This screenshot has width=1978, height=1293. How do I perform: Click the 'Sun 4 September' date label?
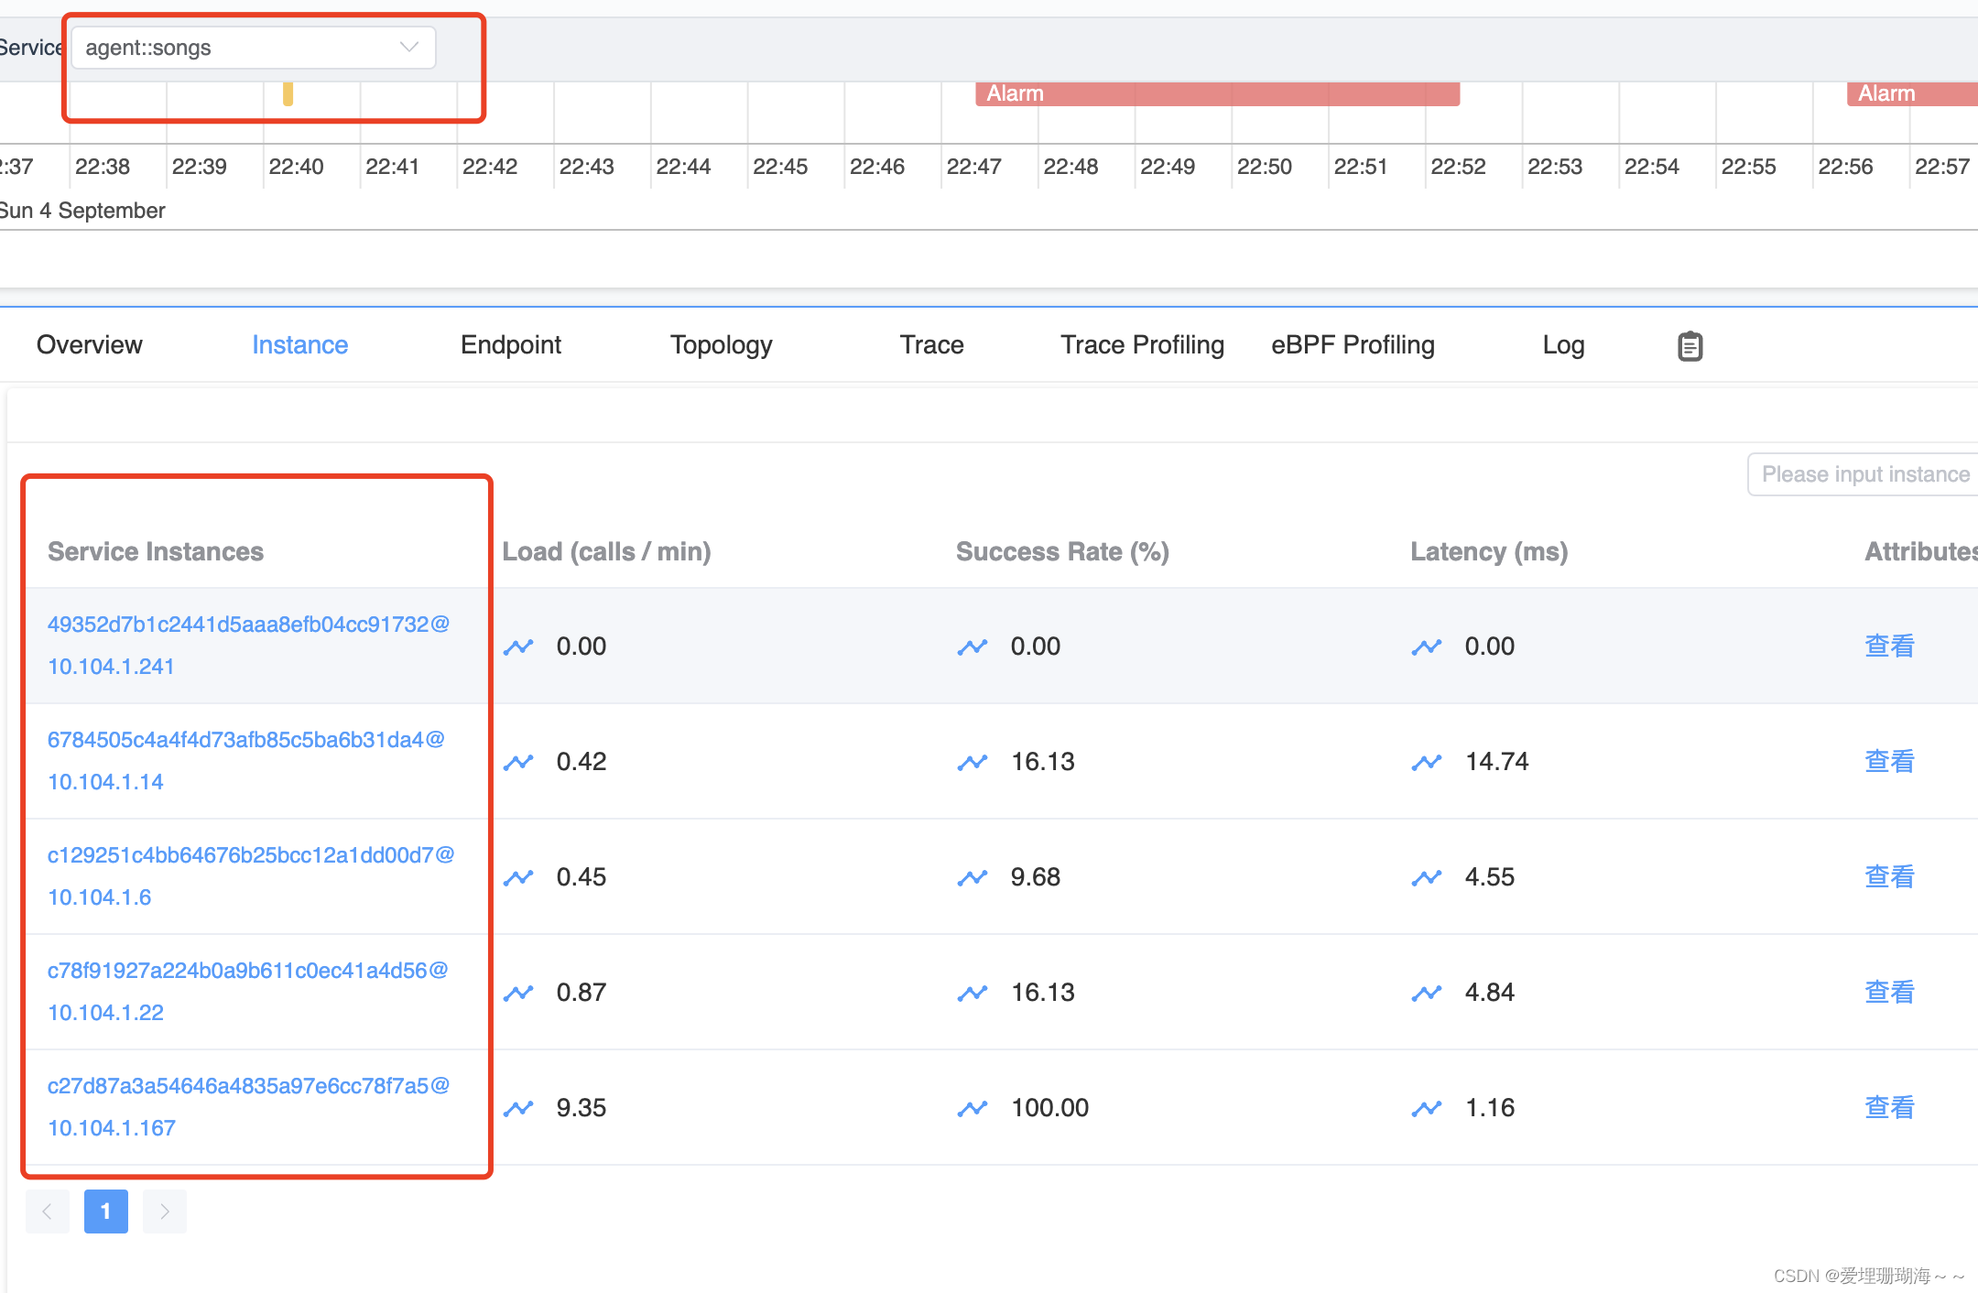(x=82, y=211)
